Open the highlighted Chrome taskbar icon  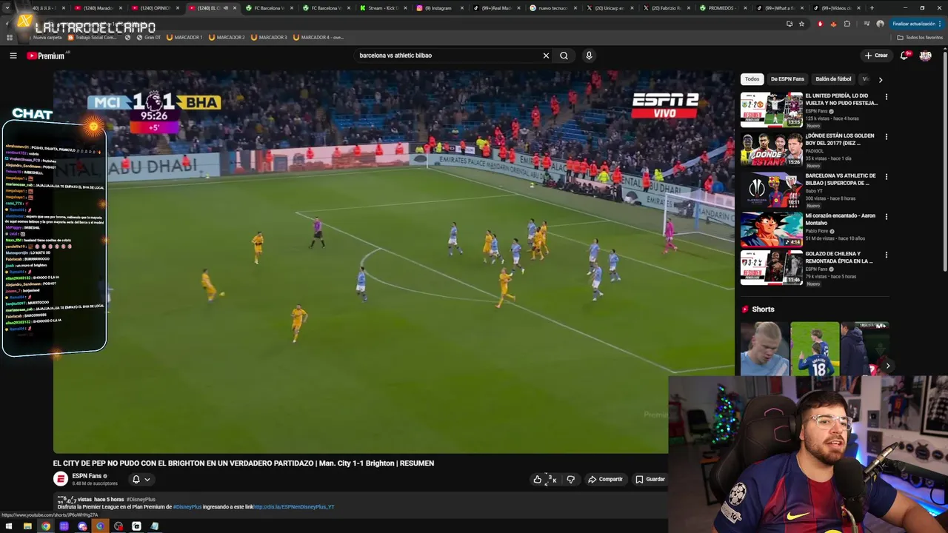click(46, 526)
